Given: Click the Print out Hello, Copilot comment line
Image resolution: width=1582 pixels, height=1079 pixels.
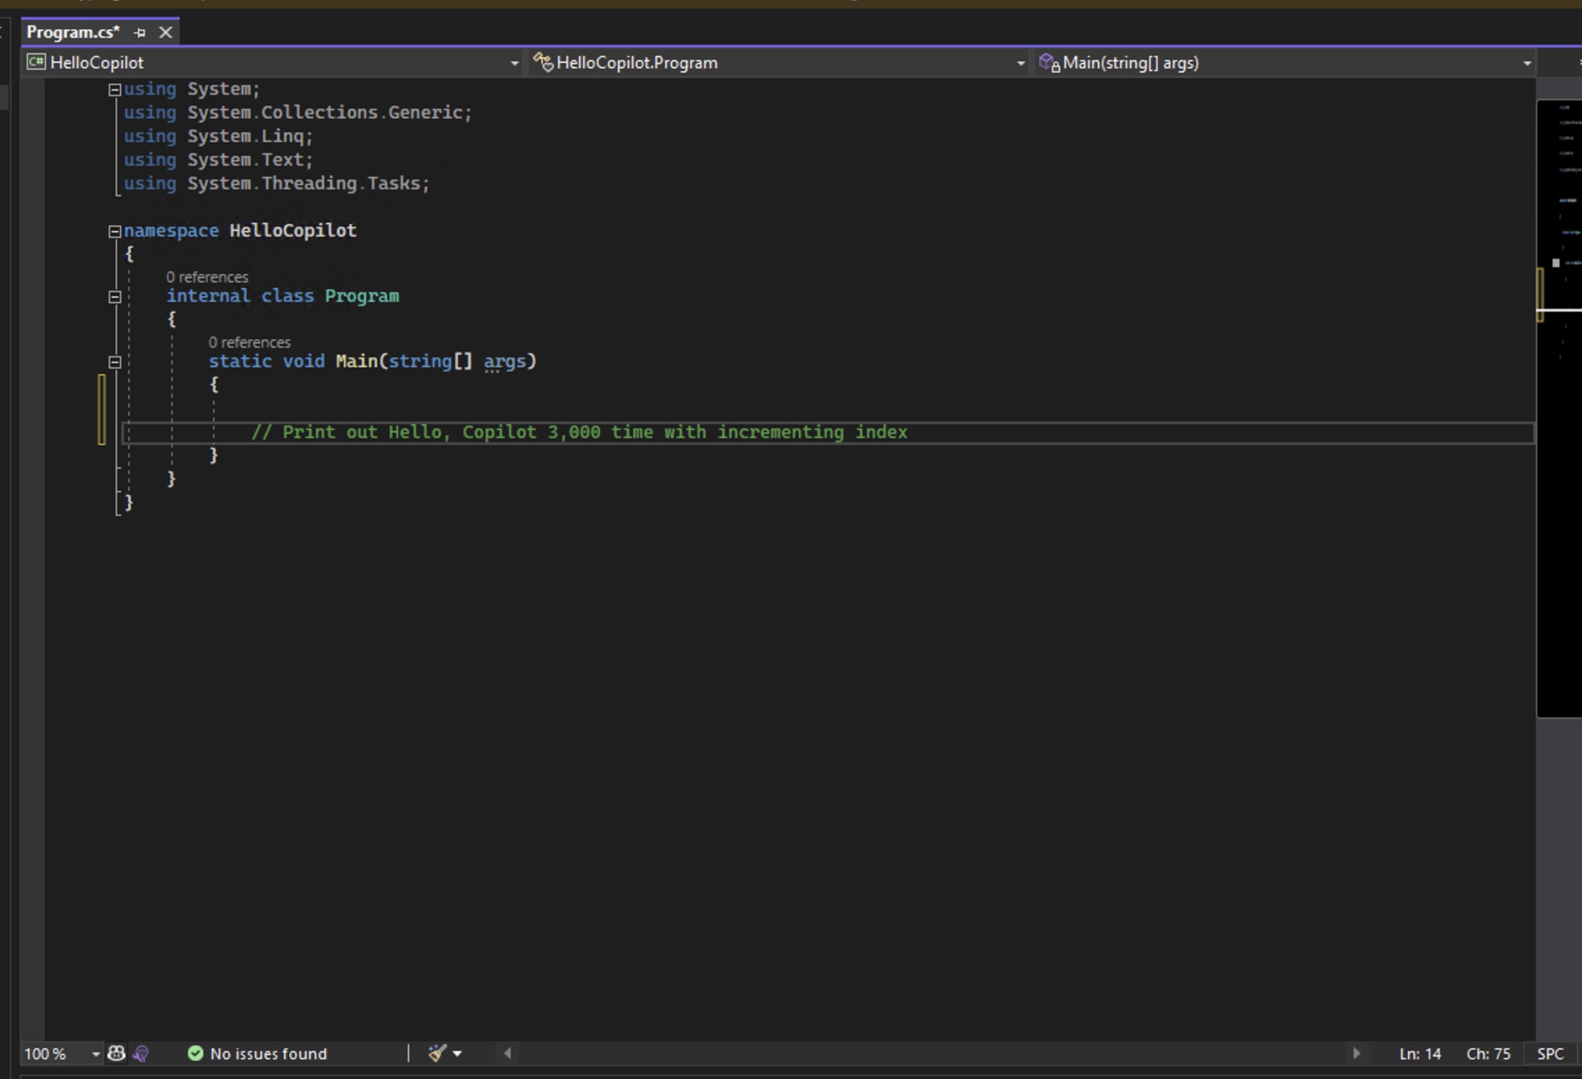Looking at the screenshot, I should [x=580, y=432].
